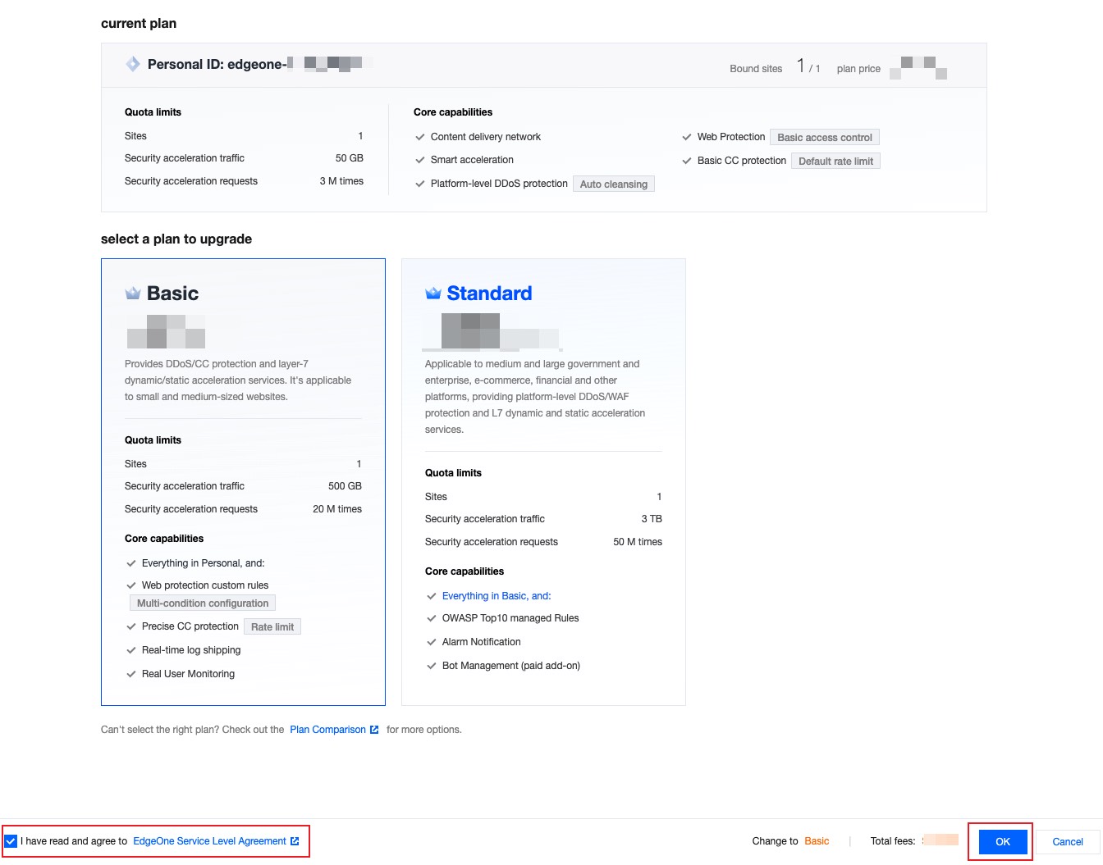The width and height of the screenshot is (1103, 865).
Task: Click the diamond icon beside Personal ID
Action: [x=133, y=64]
